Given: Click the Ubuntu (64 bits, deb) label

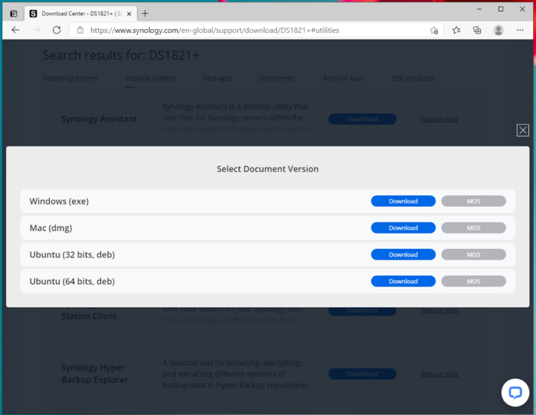Looking at the screenshot, I should pos(72,281).
